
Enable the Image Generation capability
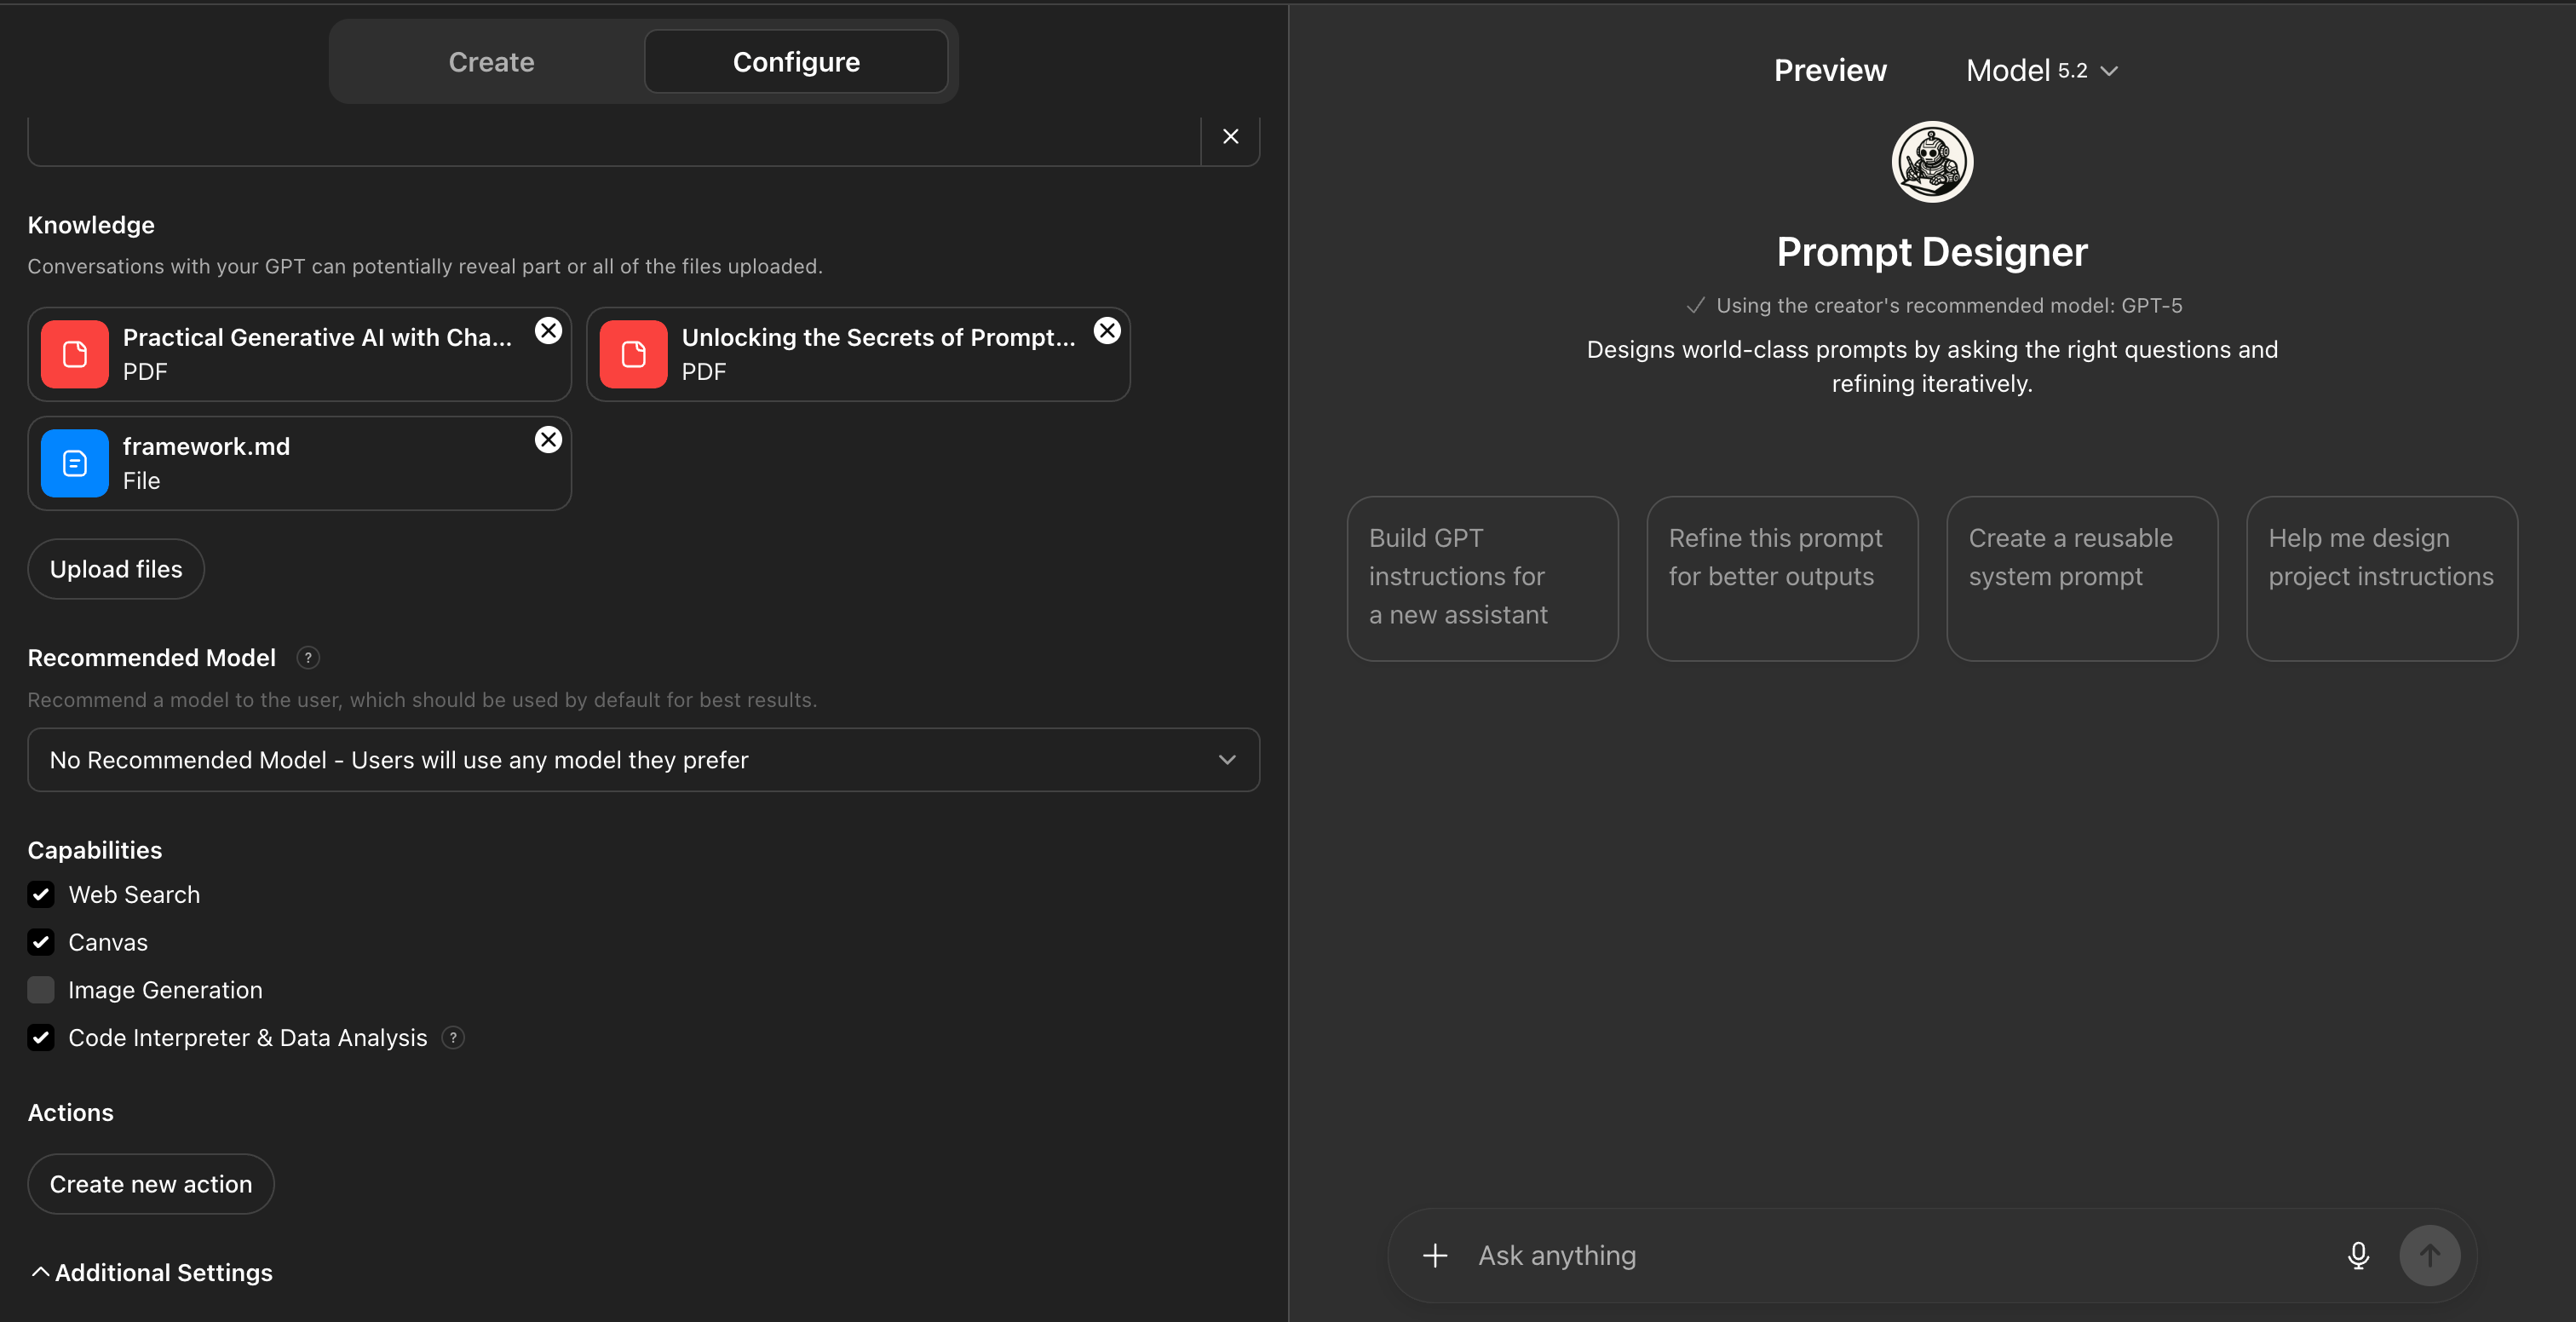(41, 990)
